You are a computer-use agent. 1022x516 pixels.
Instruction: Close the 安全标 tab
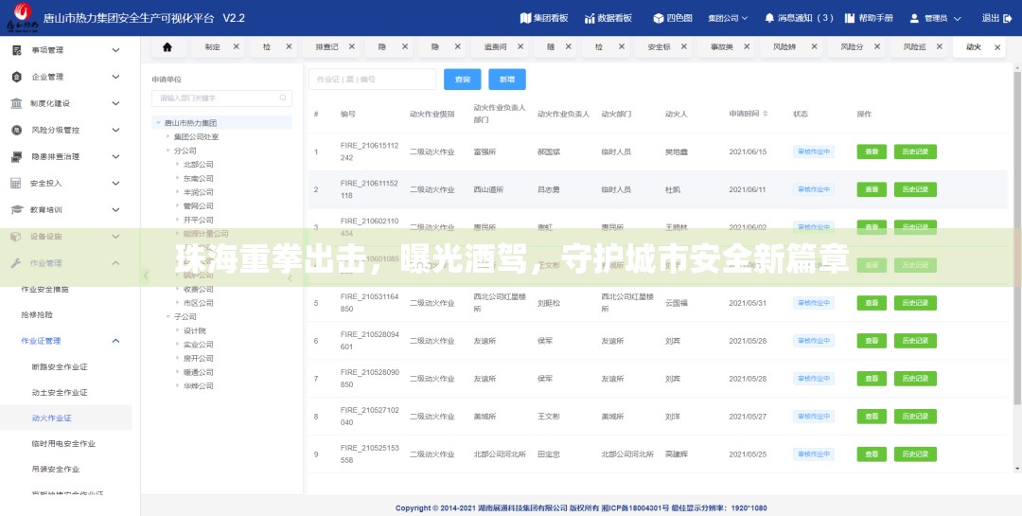point(683,47)
